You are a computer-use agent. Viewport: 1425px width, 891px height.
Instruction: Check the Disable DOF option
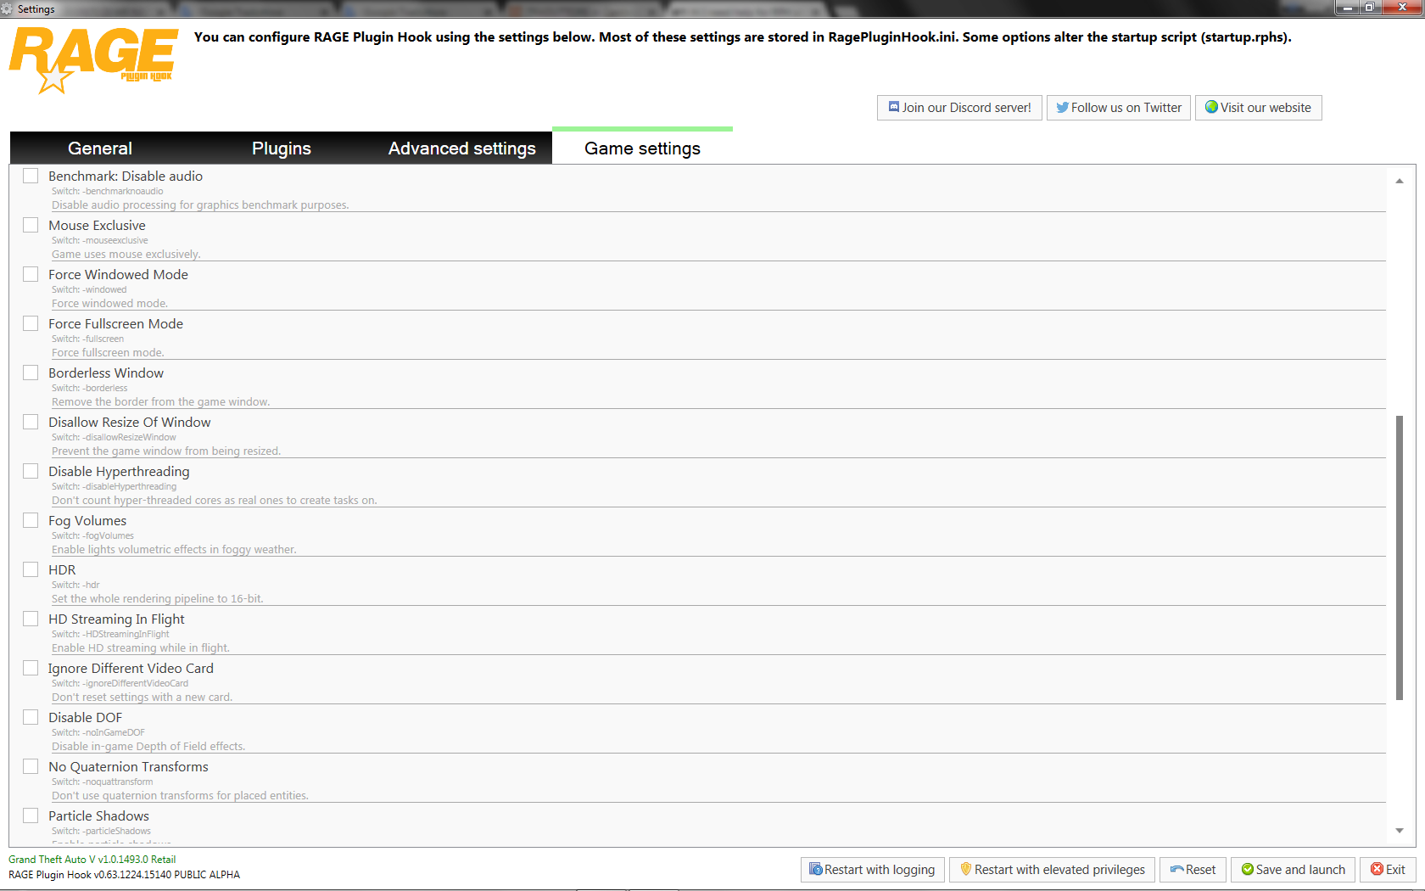[31, 718]
